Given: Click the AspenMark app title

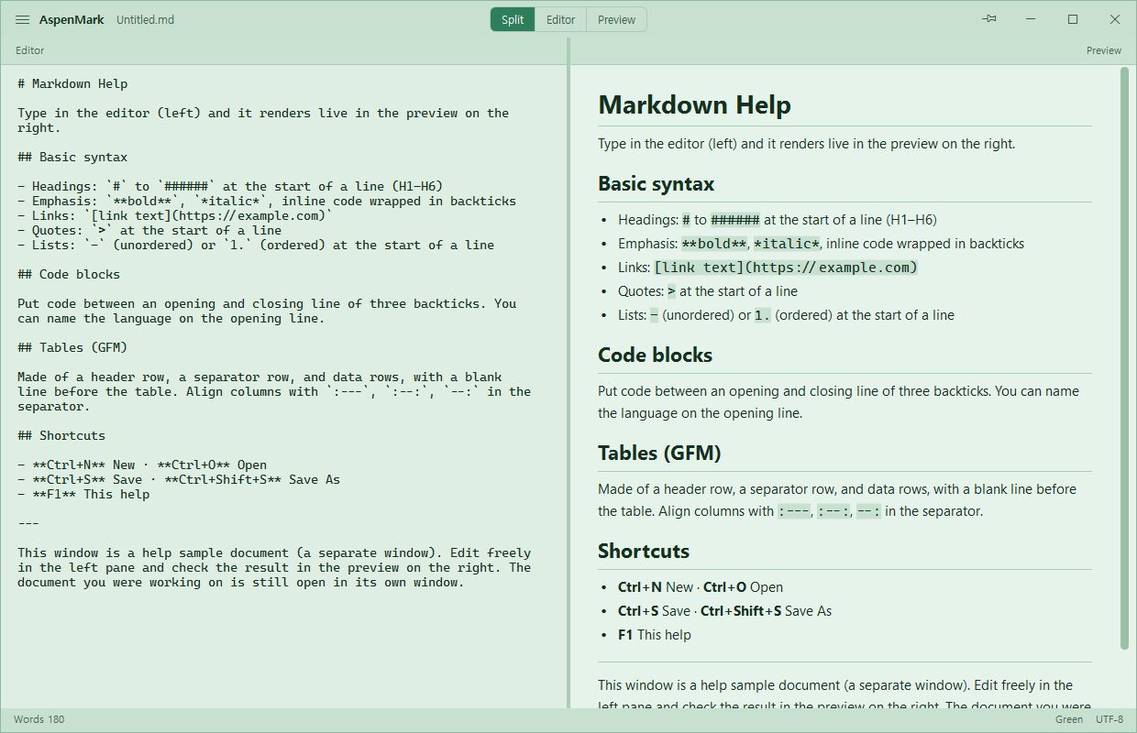Looking at the screenshot, I should coord(72,20).
